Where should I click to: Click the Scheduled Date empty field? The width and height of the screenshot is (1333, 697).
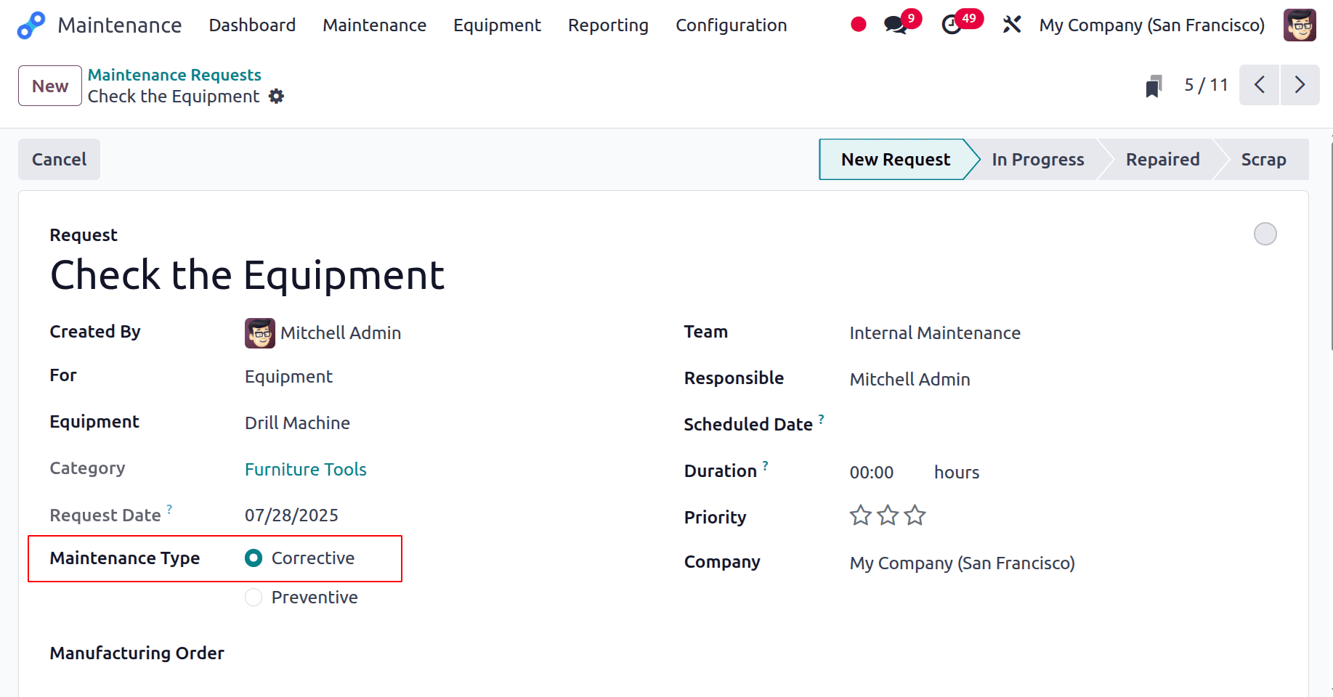coord(1063,424)
